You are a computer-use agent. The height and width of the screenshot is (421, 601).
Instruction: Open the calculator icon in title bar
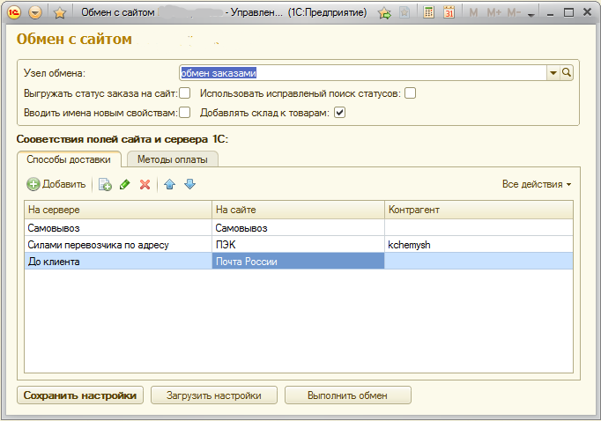pyautogui.click(x=428, y=12)
